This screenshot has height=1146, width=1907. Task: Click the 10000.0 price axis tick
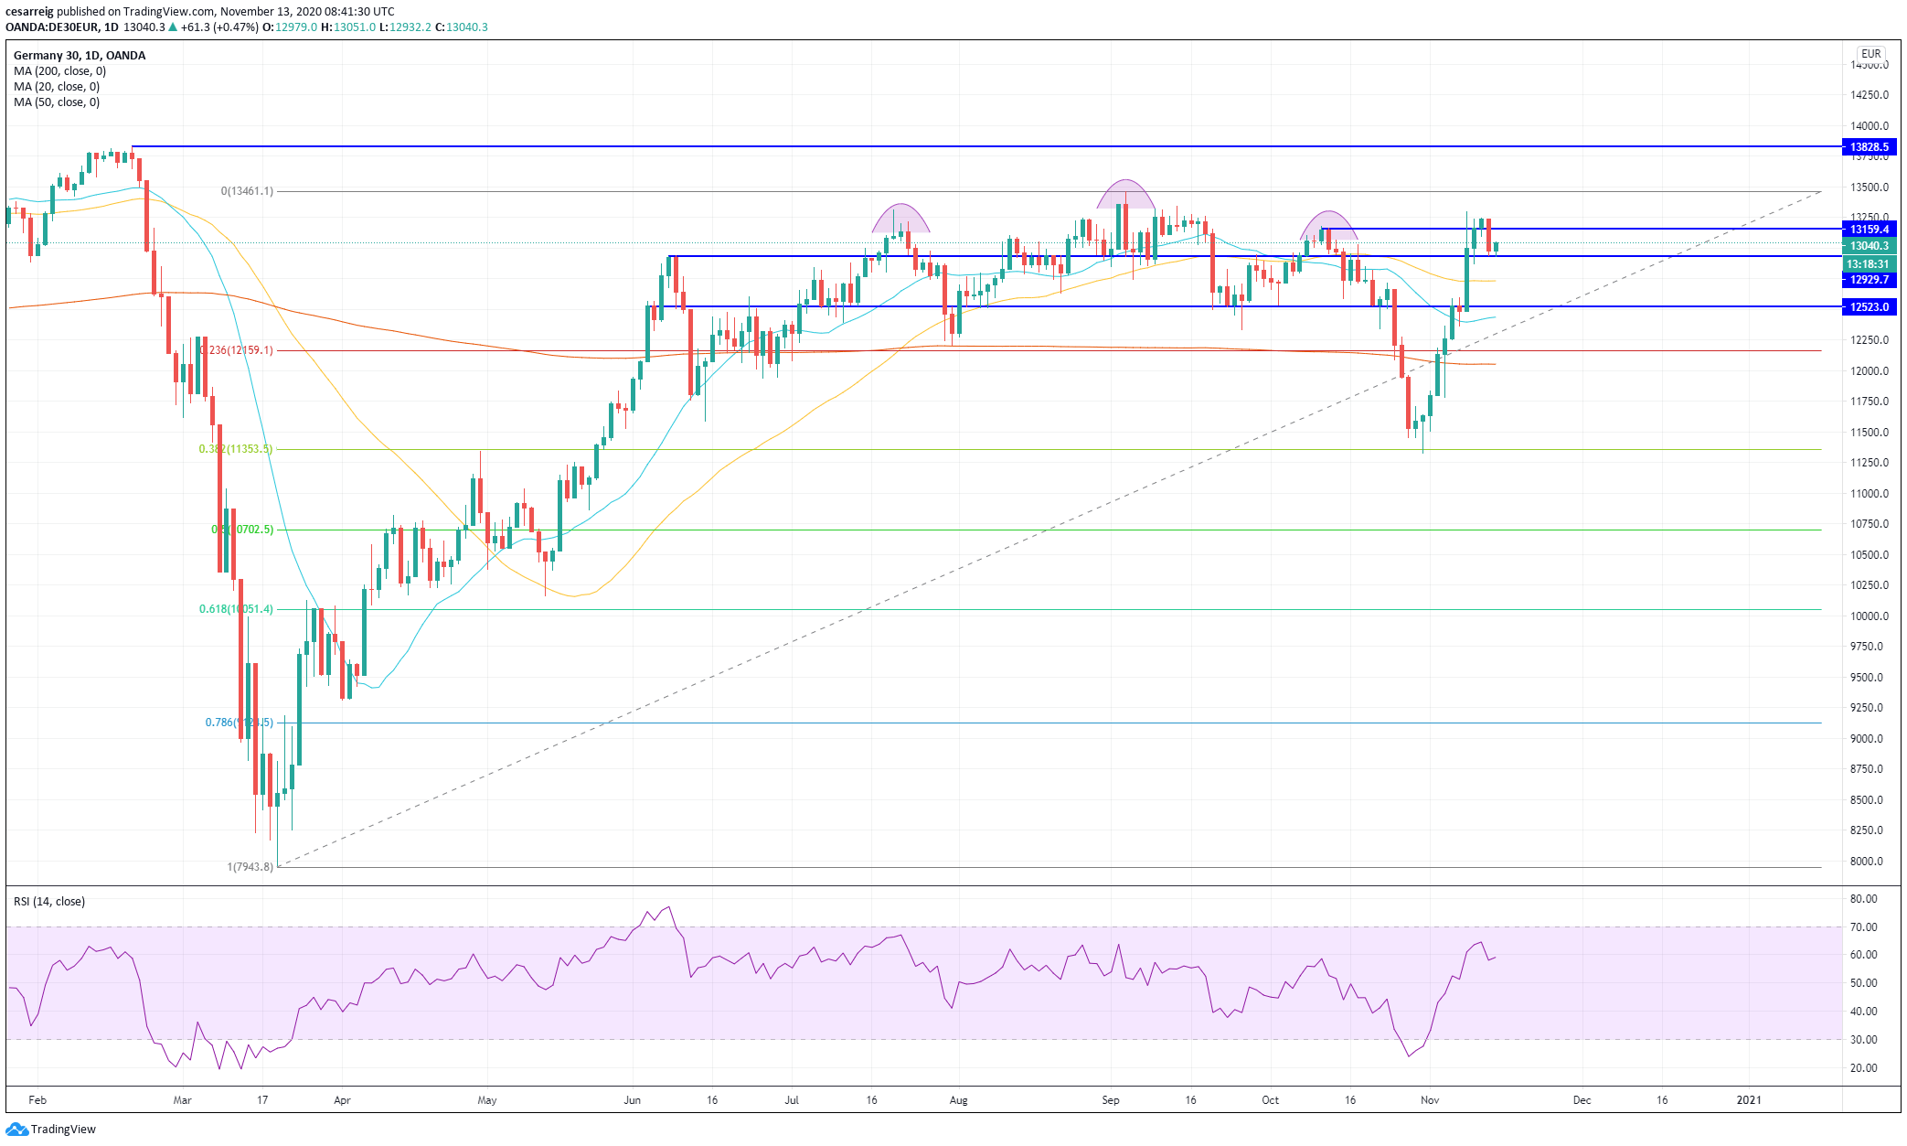[1870, 616]
